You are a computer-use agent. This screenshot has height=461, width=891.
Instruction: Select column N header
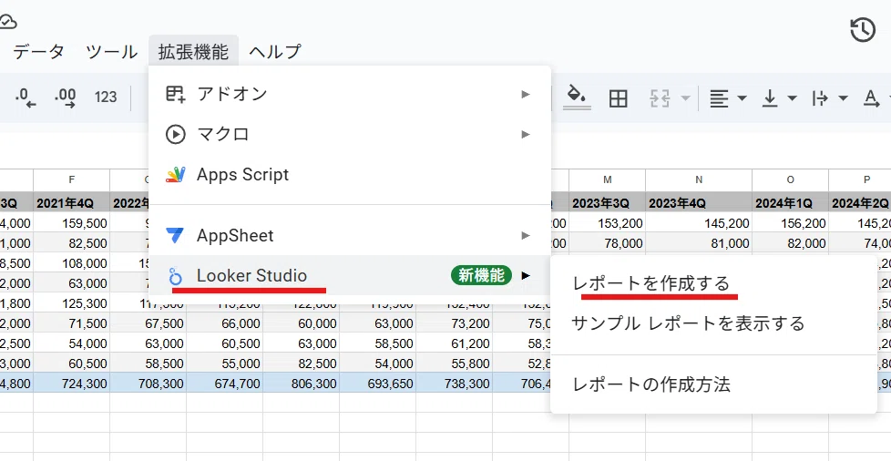(x=699, y=179)
